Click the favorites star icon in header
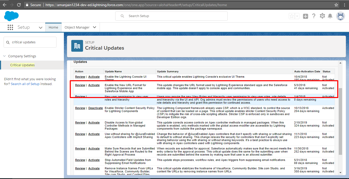Screen dimensions: 349x179 (x=292, y=16)
